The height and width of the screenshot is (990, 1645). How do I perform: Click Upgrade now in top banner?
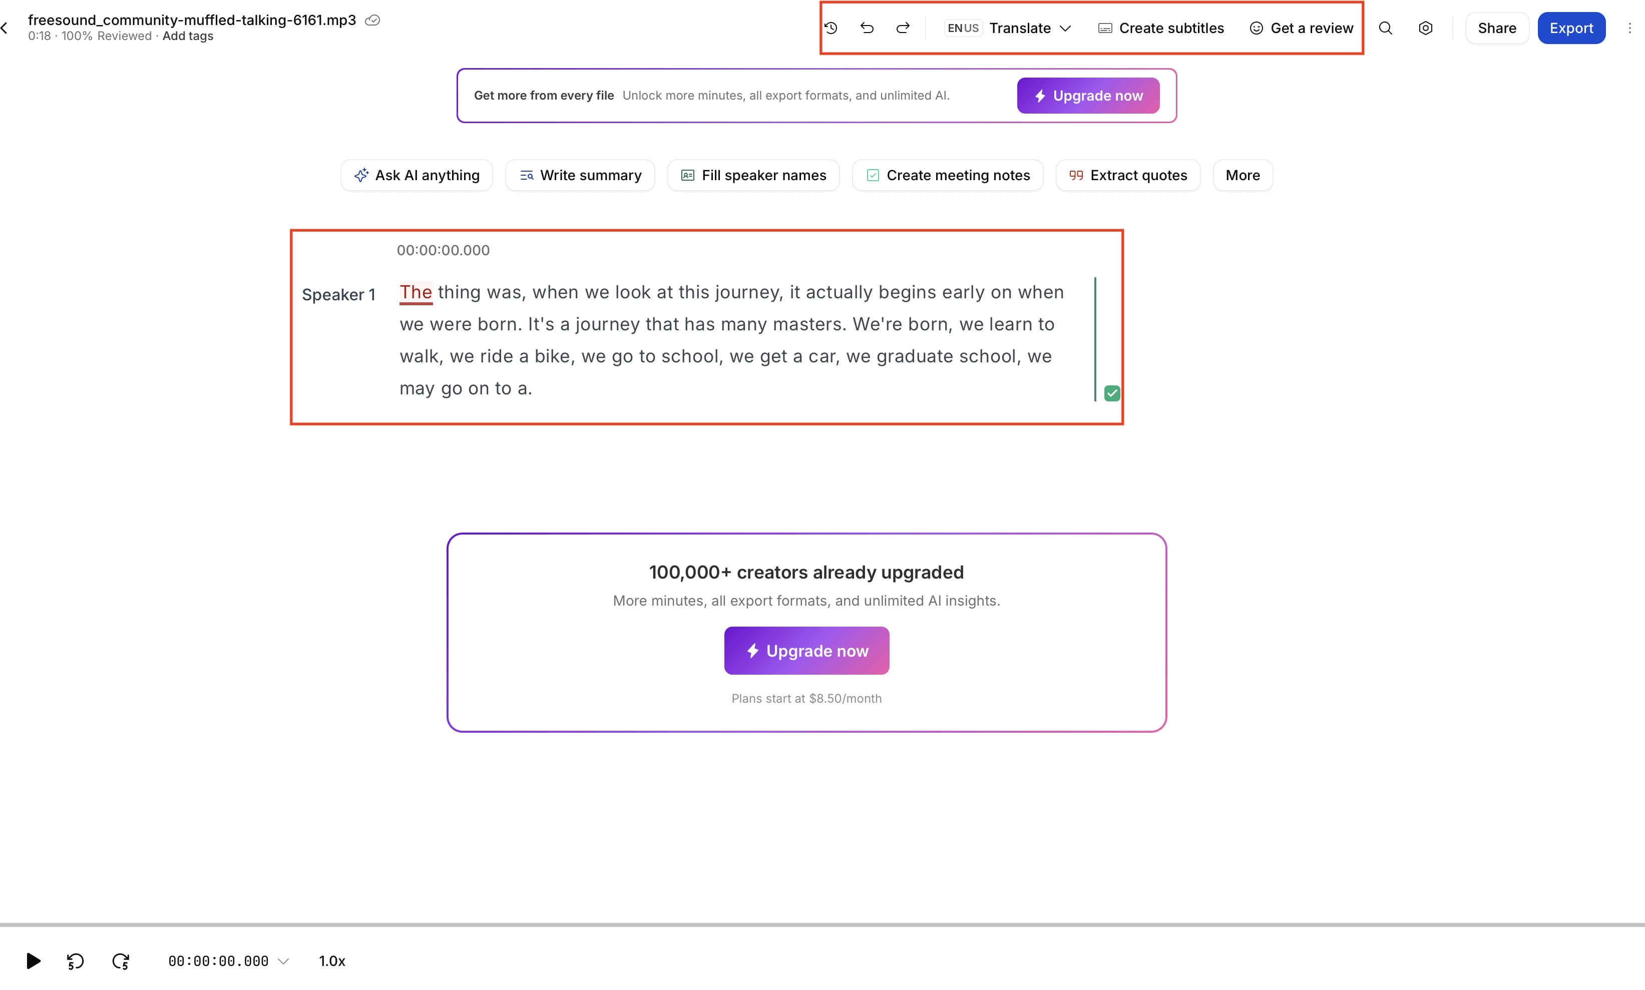pyautogui.click(x=1088, y=96)
